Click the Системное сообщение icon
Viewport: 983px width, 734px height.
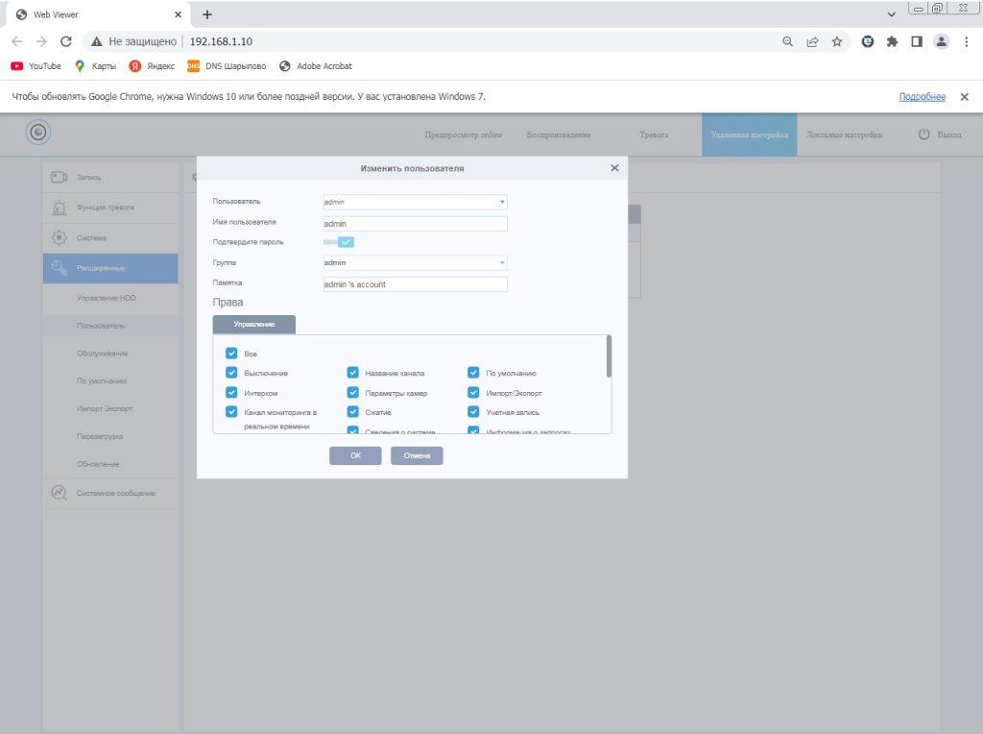tap(59, 493)
